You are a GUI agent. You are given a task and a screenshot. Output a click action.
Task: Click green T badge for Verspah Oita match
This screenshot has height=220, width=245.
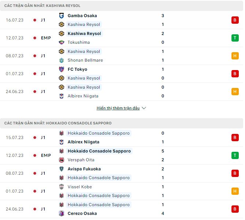235,155
